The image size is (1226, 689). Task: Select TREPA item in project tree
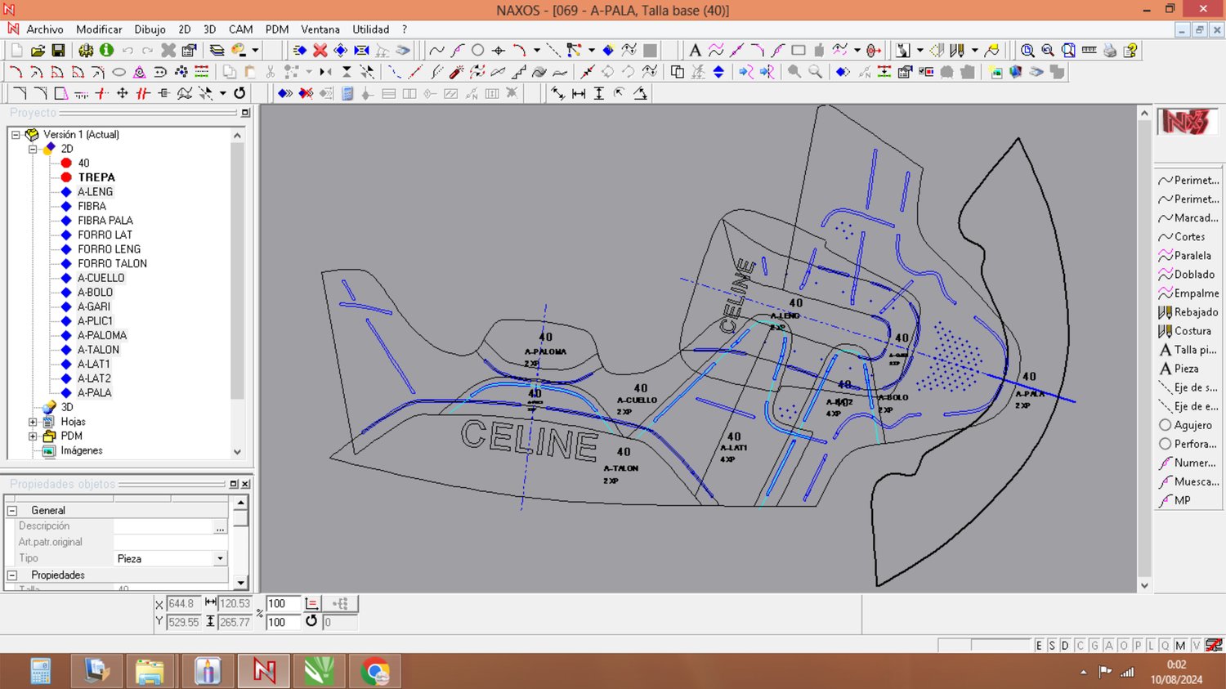pyautogui.click(x=96, y=177)
